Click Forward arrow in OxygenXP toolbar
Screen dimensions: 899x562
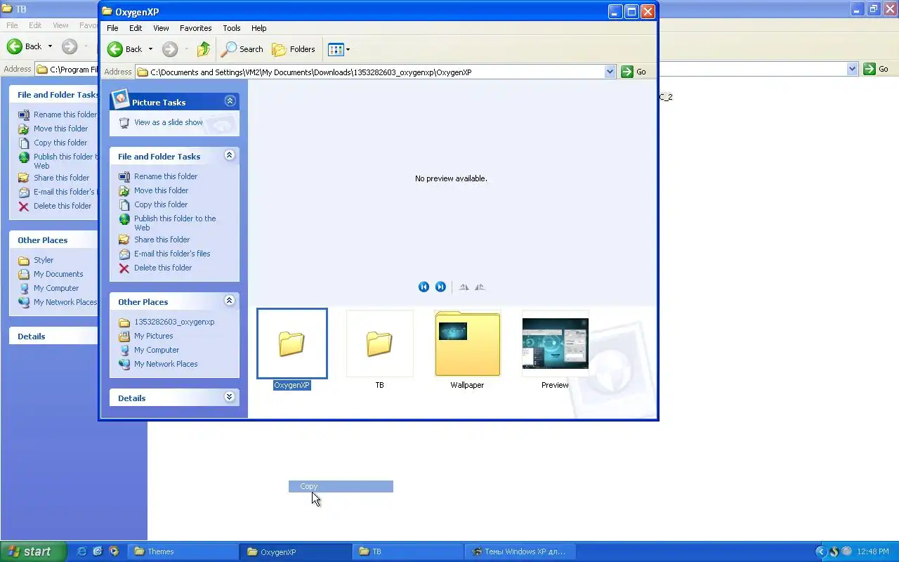169,49
